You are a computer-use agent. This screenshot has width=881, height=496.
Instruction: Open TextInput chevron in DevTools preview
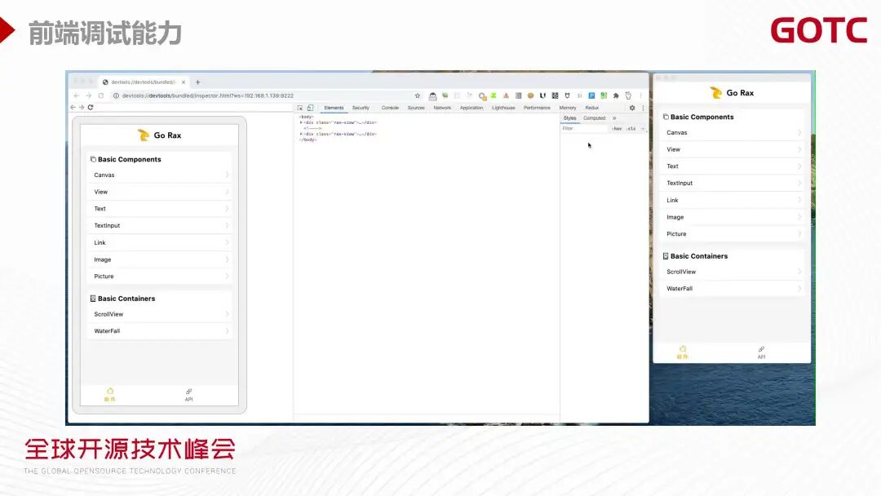click(x=227, y=226)
